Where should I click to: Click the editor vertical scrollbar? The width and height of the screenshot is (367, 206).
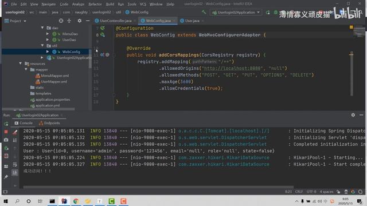pos(352,74)
